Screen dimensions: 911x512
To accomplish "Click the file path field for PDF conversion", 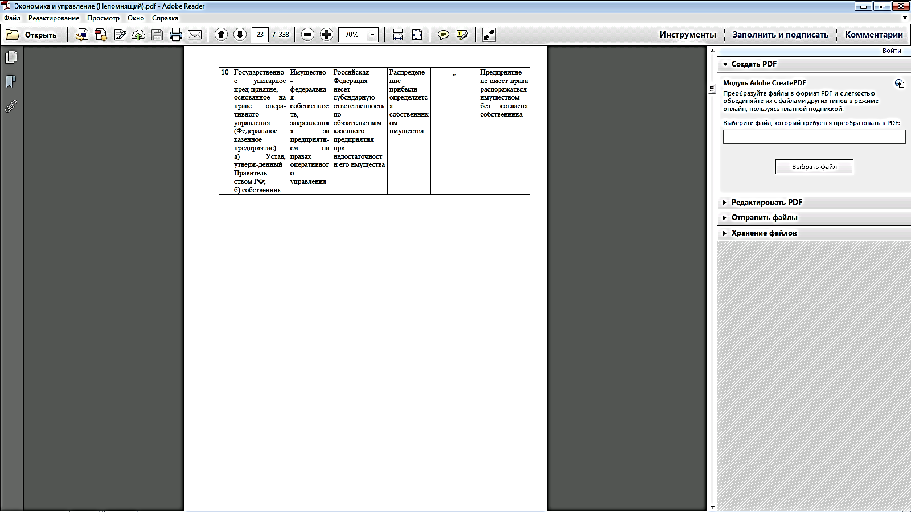I will tap(814, 137).
